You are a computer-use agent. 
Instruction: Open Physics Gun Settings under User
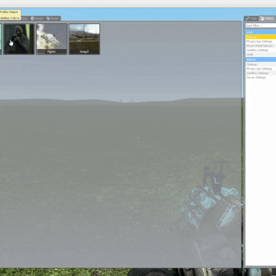[261, 42]
